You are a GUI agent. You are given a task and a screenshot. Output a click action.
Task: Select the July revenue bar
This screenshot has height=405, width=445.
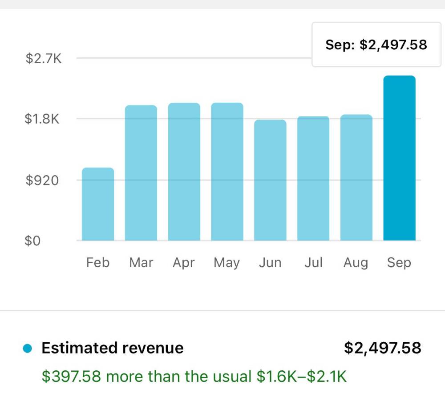click(x=313, y=178)
